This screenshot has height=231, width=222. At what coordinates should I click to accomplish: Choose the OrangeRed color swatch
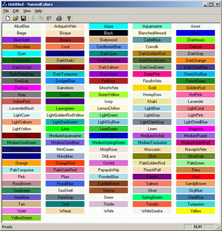pyautogui.click(x=65, y=163)
